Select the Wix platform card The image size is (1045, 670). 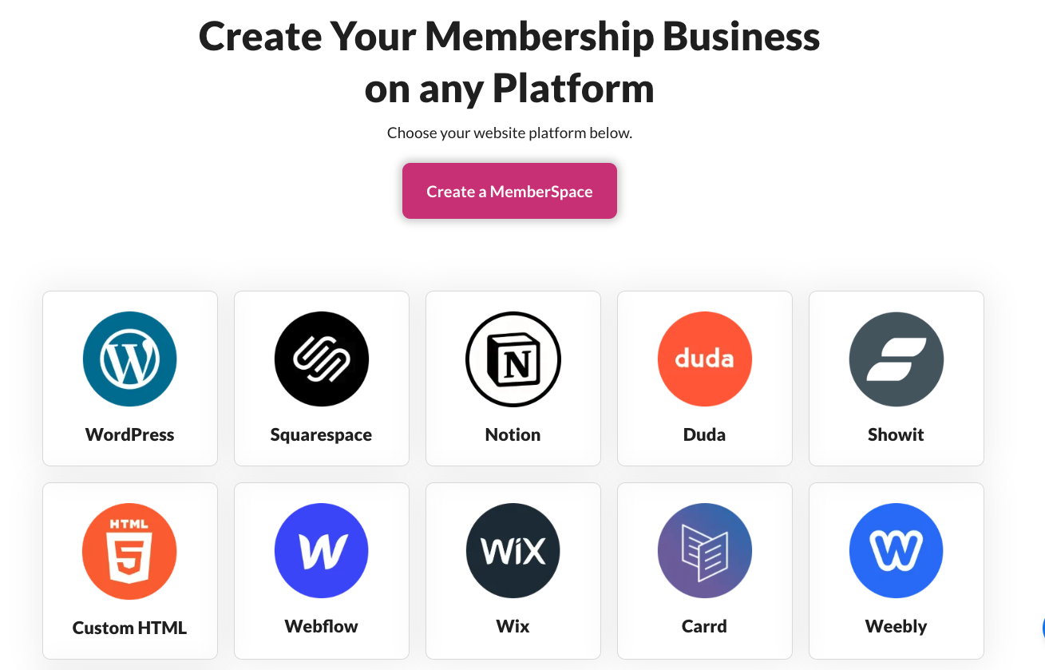[x=513, y=570]
